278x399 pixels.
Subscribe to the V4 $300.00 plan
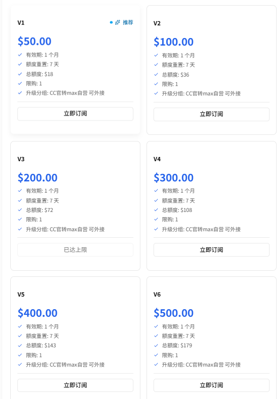pos(211,250)
